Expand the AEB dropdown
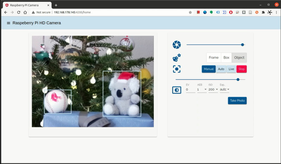The image size is (281, 164). click(202, 90)
